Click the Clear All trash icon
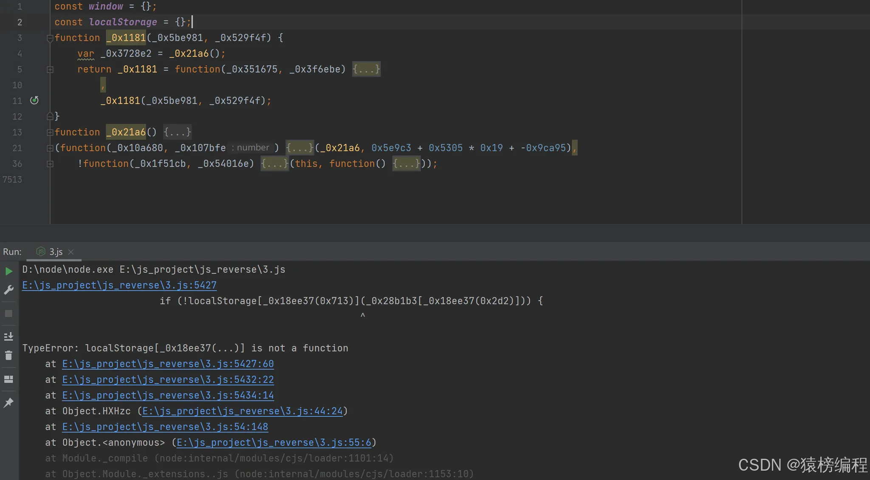The width and height of the screenshot is (870, 480). (8, 356)
